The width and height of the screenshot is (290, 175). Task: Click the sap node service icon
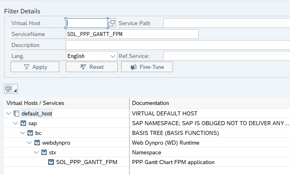[23, 123]
